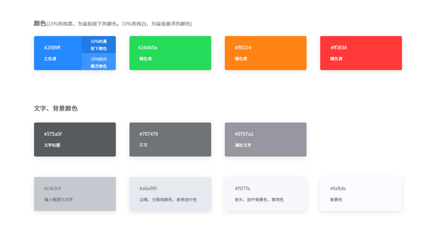The image size is (436, 245).
Task: Click the 文字标题 label
Action: point(52,145)
